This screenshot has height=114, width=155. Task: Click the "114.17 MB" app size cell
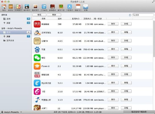point(76,108)
